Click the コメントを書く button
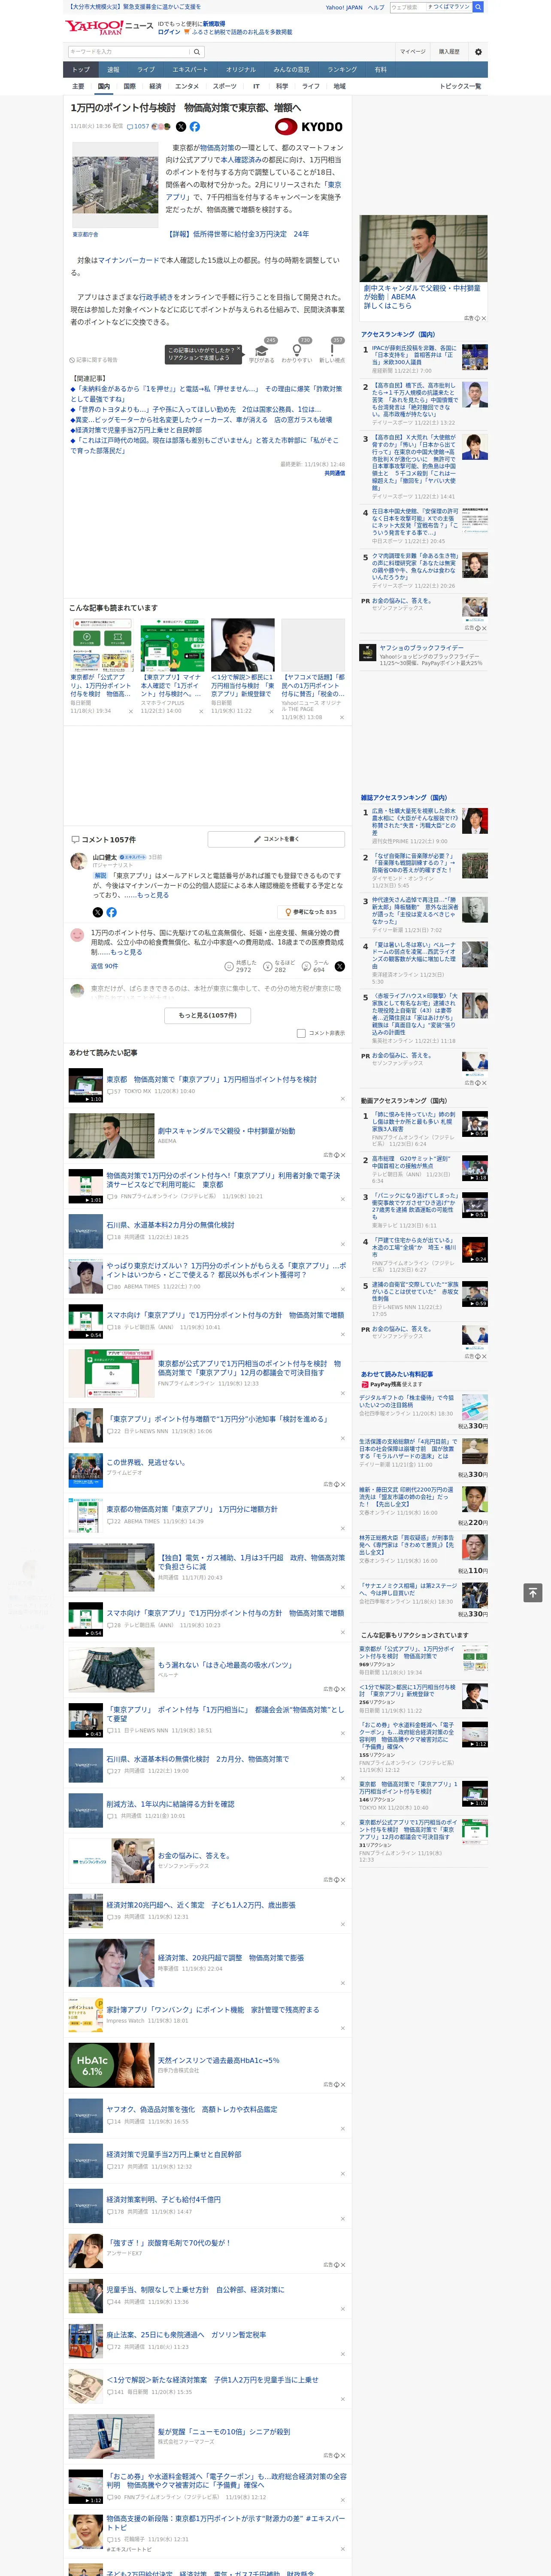Viewport: 551px width, 2576px height. pos(276,839)
